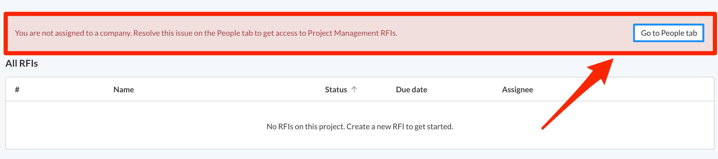Click 'Create a new RFI to get started' text
The width and height of the screenshot is (718, 159).
[400, 127]
